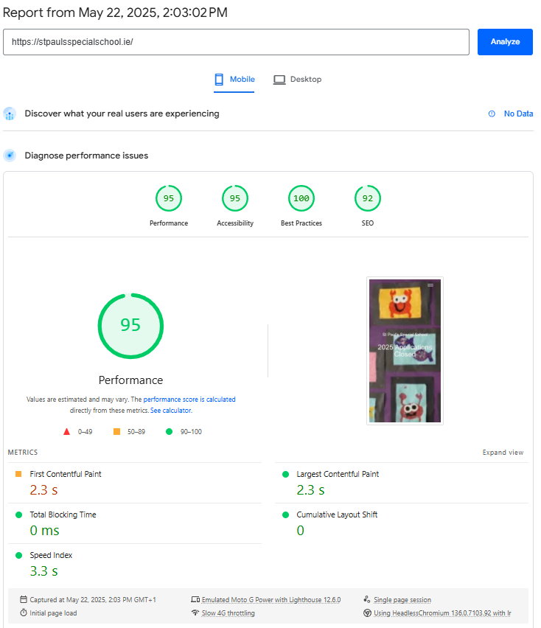Click the No Data info icon
Viewport: 541px width, 628px height.
pos(492,114)
